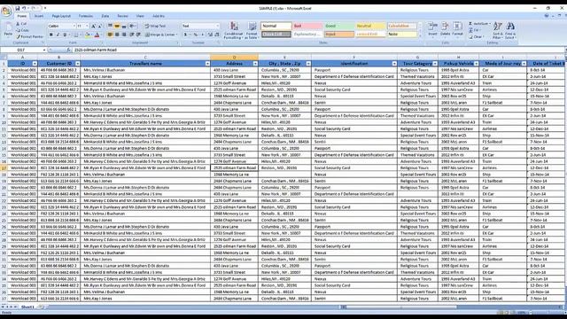This screenshot has width=567, height=319.
Task: Select the Sheet1 worksheet tab
Action: 27,307
